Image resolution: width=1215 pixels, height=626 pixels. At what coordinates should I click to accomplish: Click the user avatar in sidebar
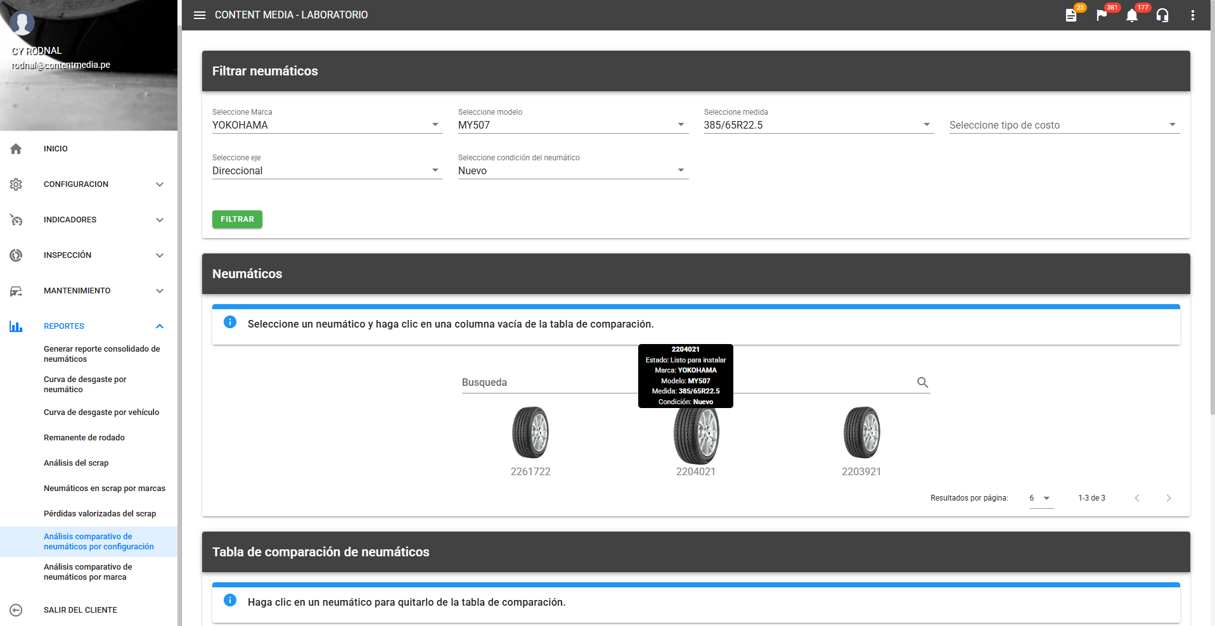tap(22, 23)
